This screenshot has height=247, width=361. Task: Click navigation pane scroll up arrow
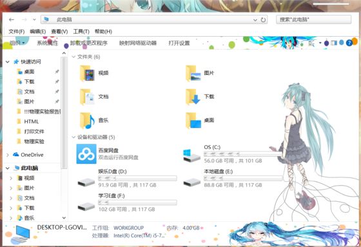[64, 54]
